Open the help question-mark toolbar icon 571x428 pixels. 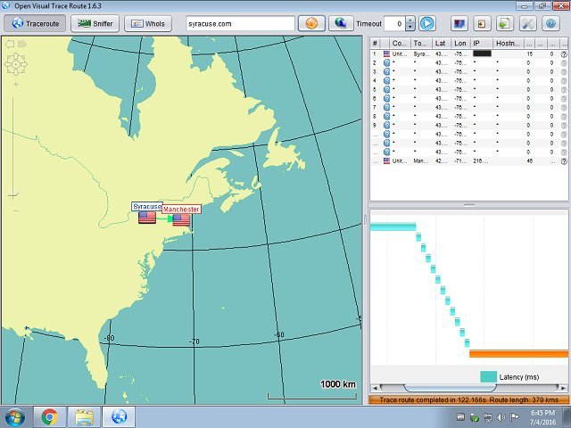pos(551,24)
